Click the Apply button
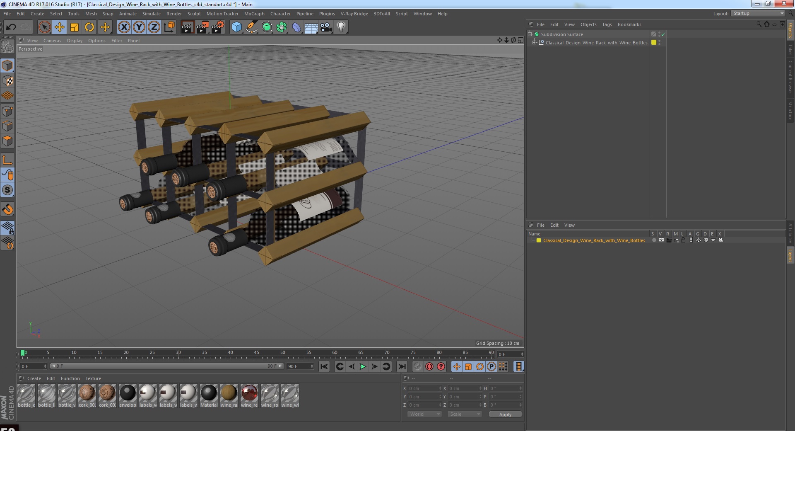 [505, 414]
